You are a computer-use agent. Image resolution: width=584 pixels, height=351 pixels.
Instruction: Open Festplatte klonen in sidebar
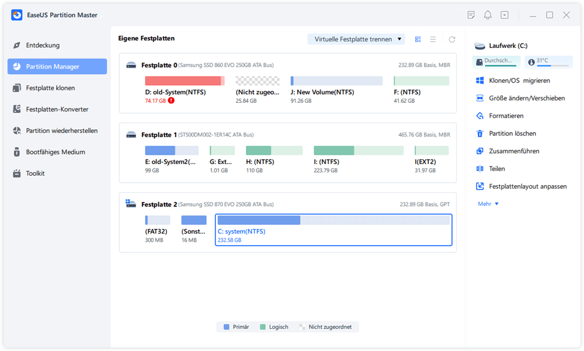pyautogui.click(x=50, y=88)
